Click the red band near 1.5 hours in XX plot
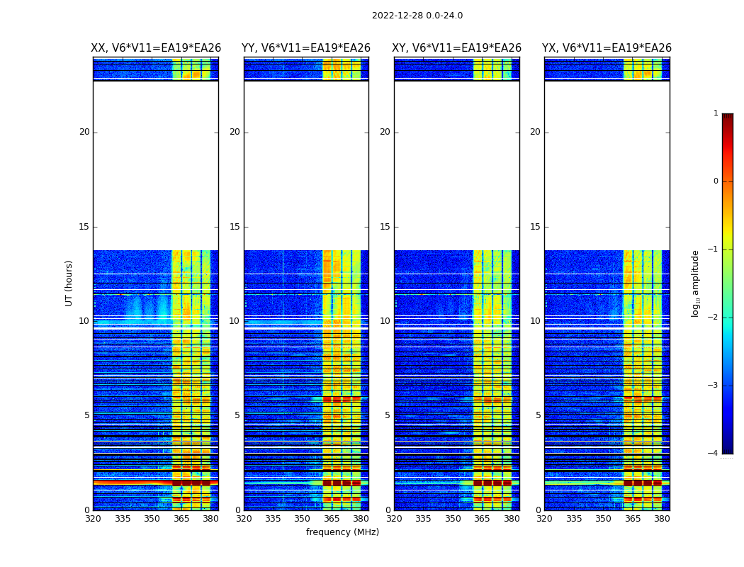 (156, 483)
